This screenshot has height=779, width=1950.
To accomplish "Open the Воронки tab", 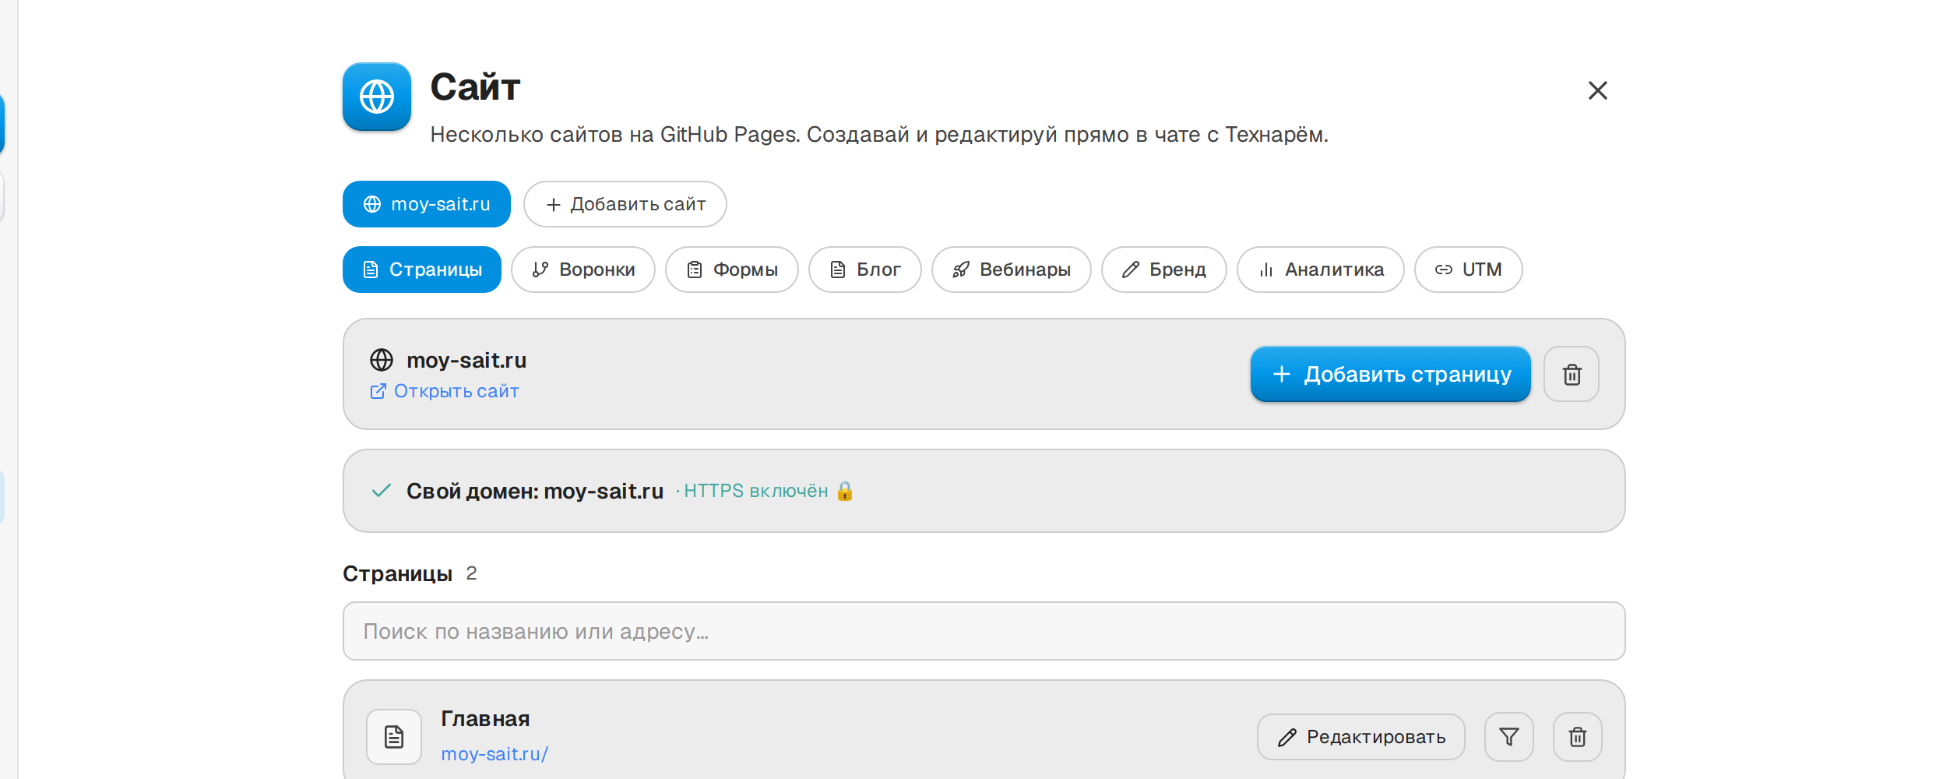I will [583, 270].
